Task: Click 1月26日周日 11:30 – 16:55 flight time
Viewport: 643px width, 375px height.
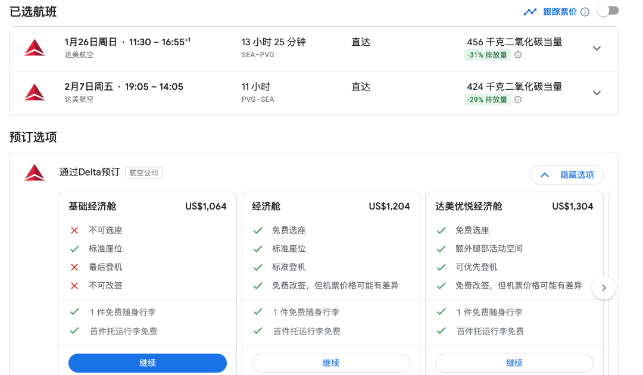Action: [127, 42]
